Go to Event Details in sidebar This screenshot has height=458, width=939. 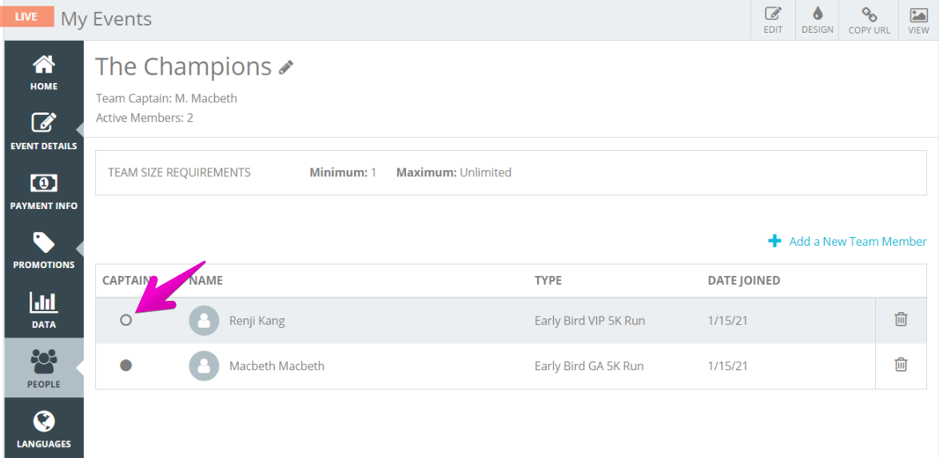point(44,131)
